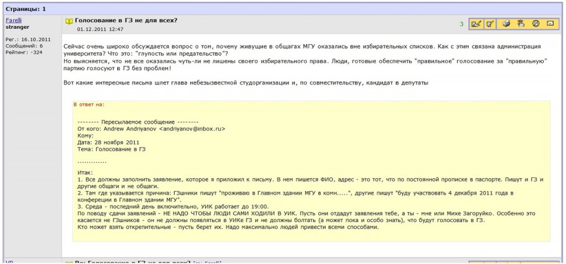Screen dimensions: 566x264
Task: Click the 'Кому:' line in quote
Action: [x=86, y=136]
